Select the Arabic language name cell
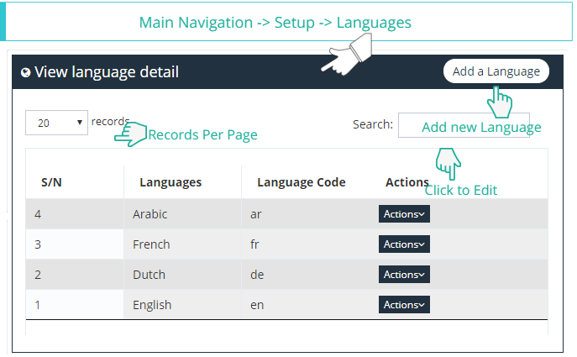The width and height of the screenshot is (577, 357). [x=150, y=214]
